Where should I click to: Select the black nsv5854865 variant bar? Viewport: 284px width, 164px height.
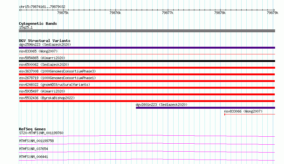pyautogui.click(x=147, y=61)
